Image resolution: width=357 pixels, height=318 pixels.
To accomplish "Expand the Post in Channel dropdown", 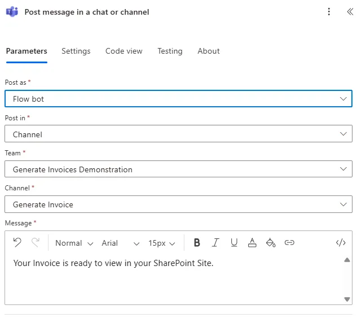I will click(178, 134).
